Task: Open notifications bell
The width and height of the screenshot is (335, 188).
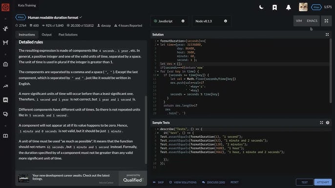Action: click(x=289, y=7)
